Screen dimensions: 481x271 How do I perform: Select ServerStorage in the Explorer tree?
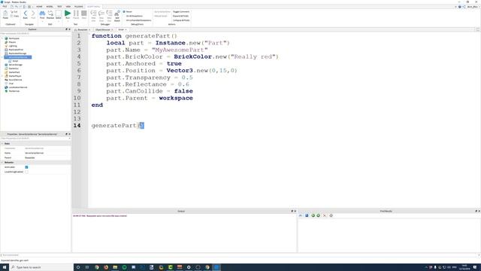click(15, 65)
